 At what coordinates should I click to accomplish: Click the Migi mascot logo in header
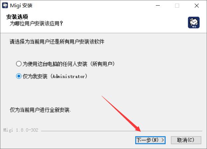click(194, 23)
